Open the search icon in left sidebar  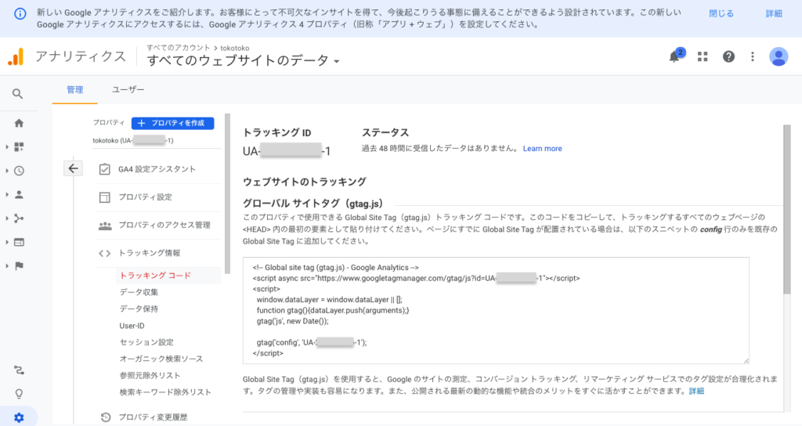(x=17, y=94)
